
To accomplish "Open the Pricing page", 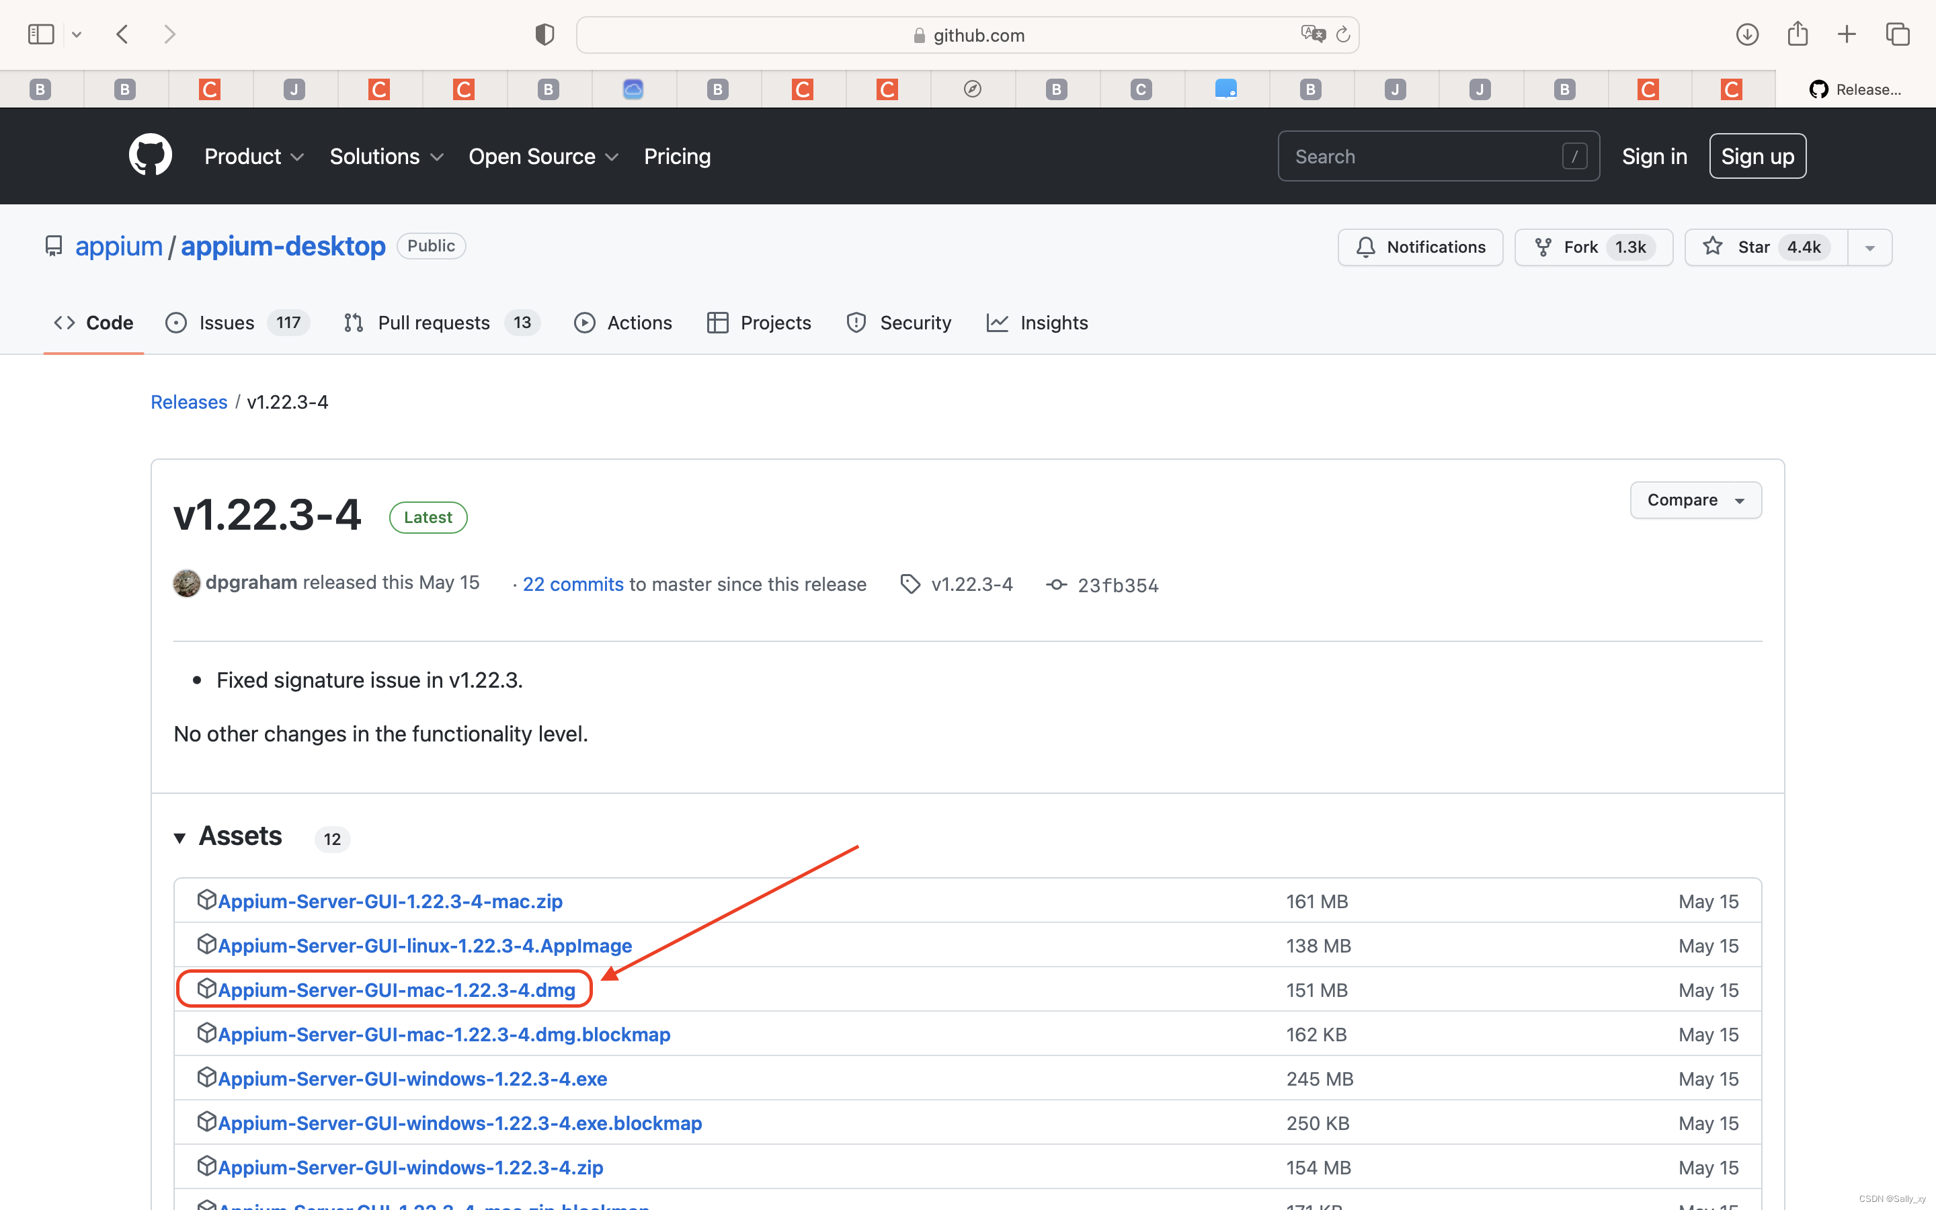I will click(677, 157).
